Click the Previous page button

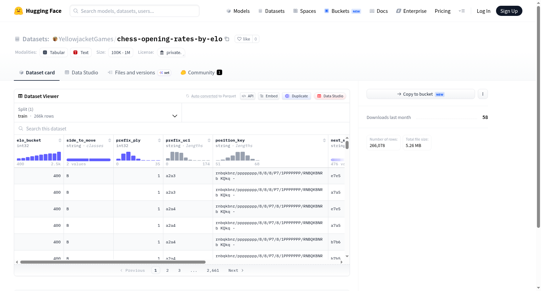pyautogui.click(x=133, y=270)
